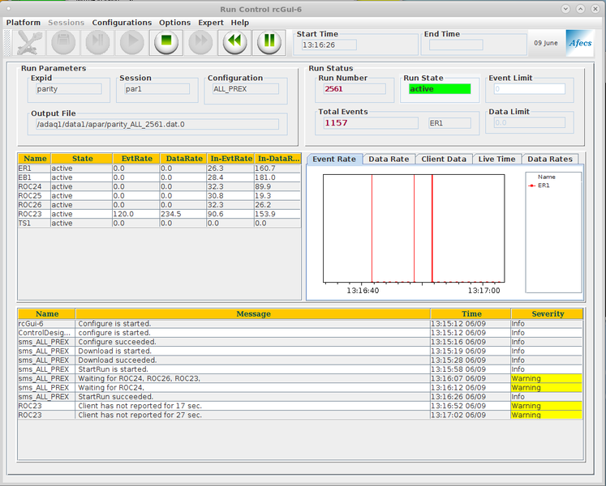
Task: Open the Help menu
Action: pos(240,23)
